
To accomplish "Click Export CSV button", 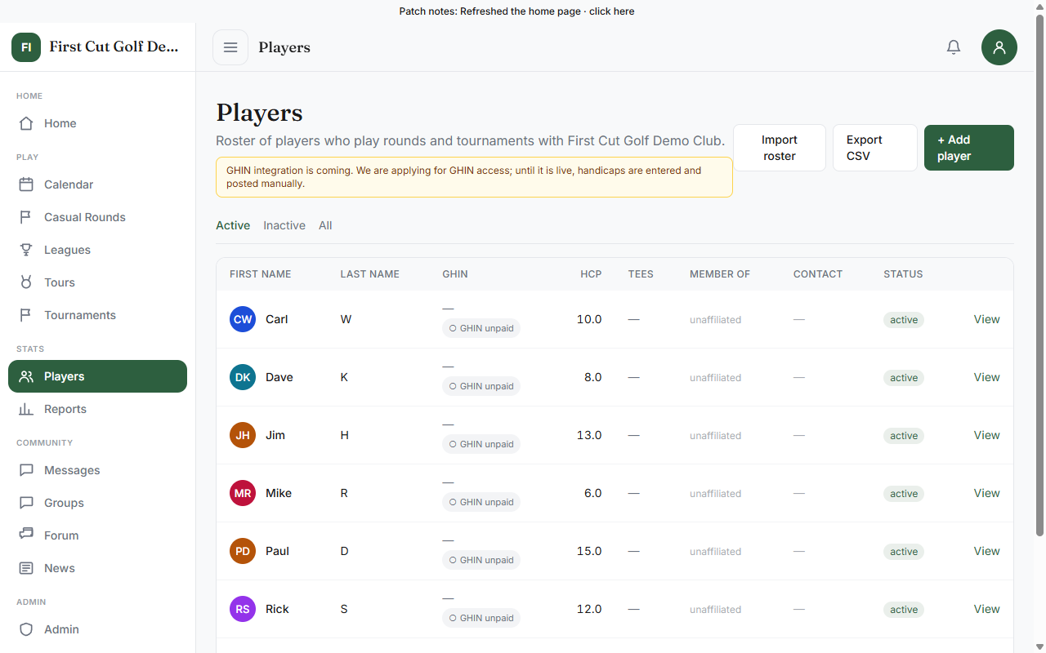I will coord(875,148).
